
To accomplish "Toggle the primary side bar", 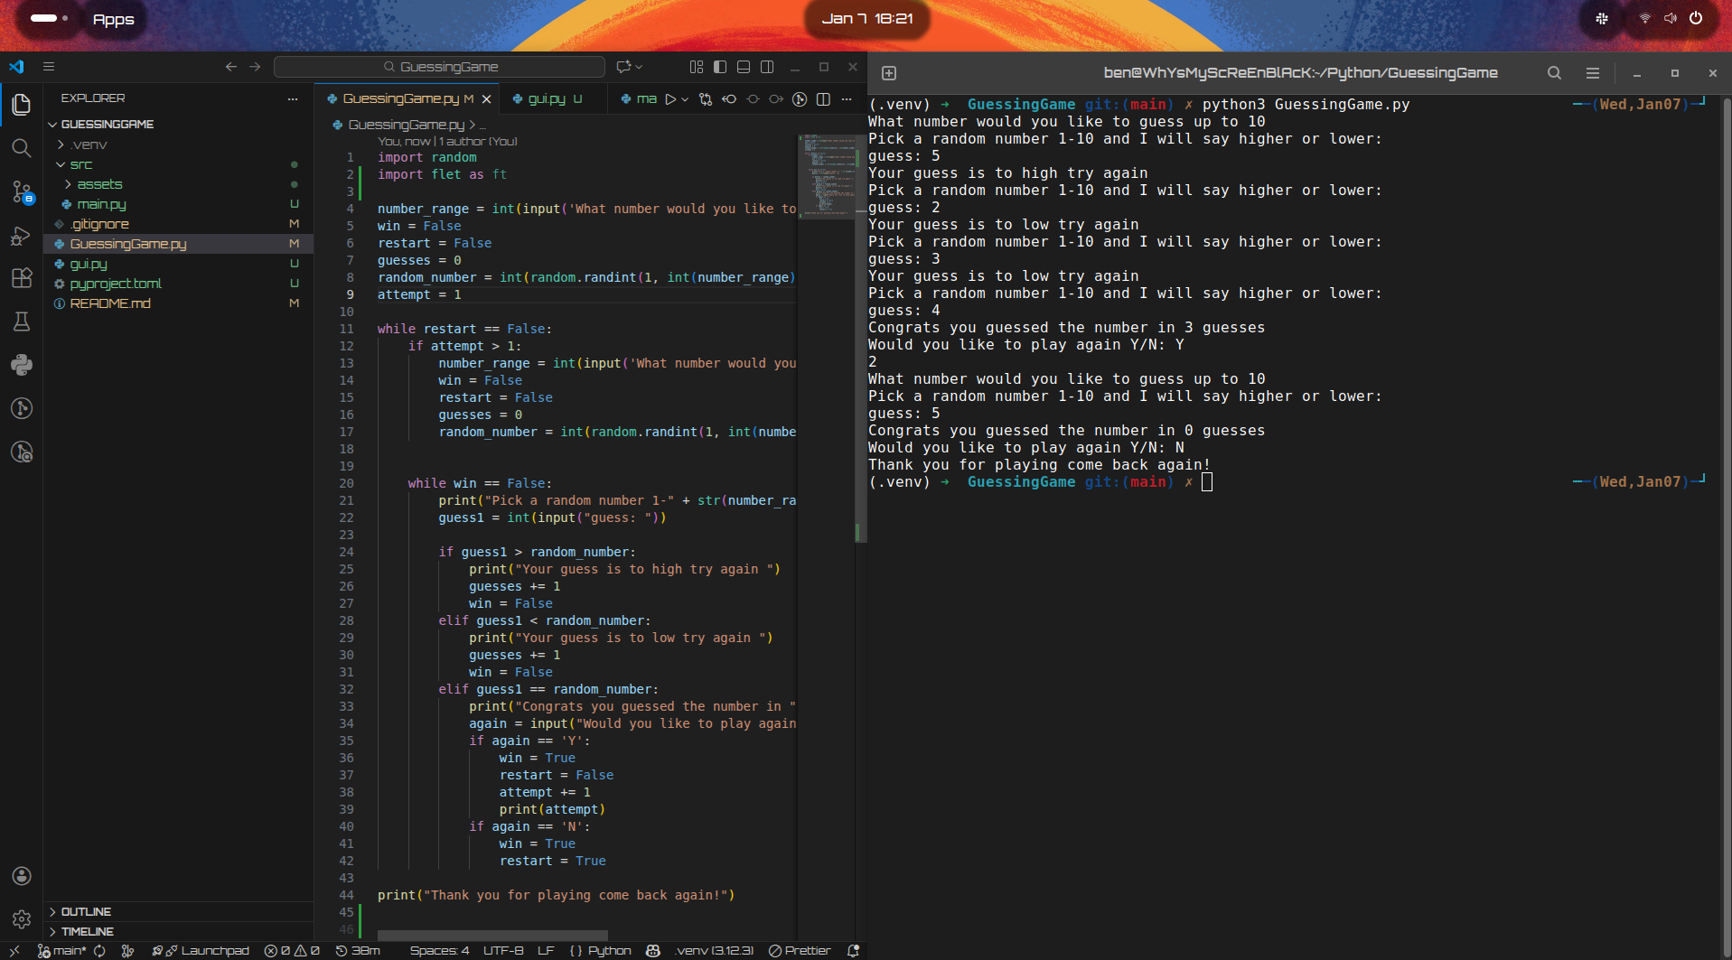I will (x=720, y=67).
